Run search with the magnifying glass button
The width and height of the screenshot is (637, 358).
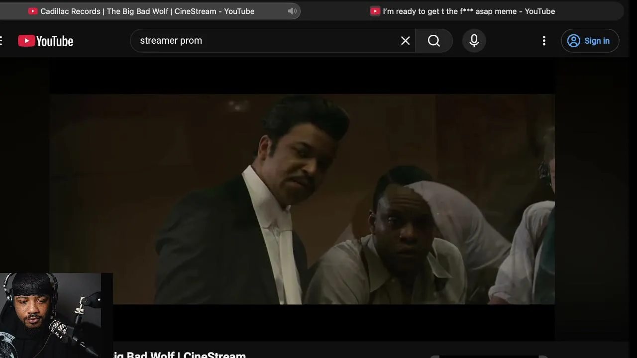(x=434, y=41)
